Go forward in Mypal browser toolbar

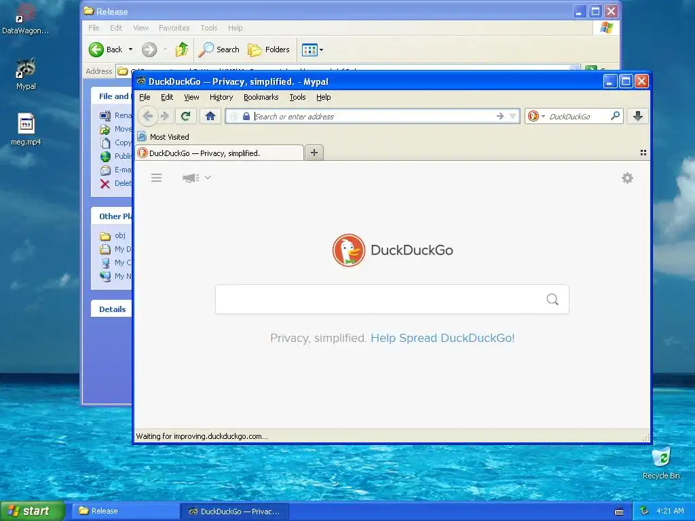coord(165,116)
